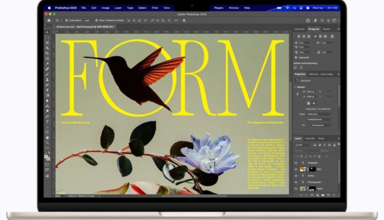Open the Filter menu
The image size is (384, 220).
pyautogui.click(x=155, y=8)
